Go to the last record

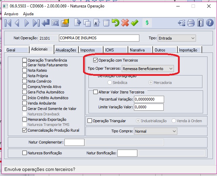pyautogui.click(x=36, y=23)
